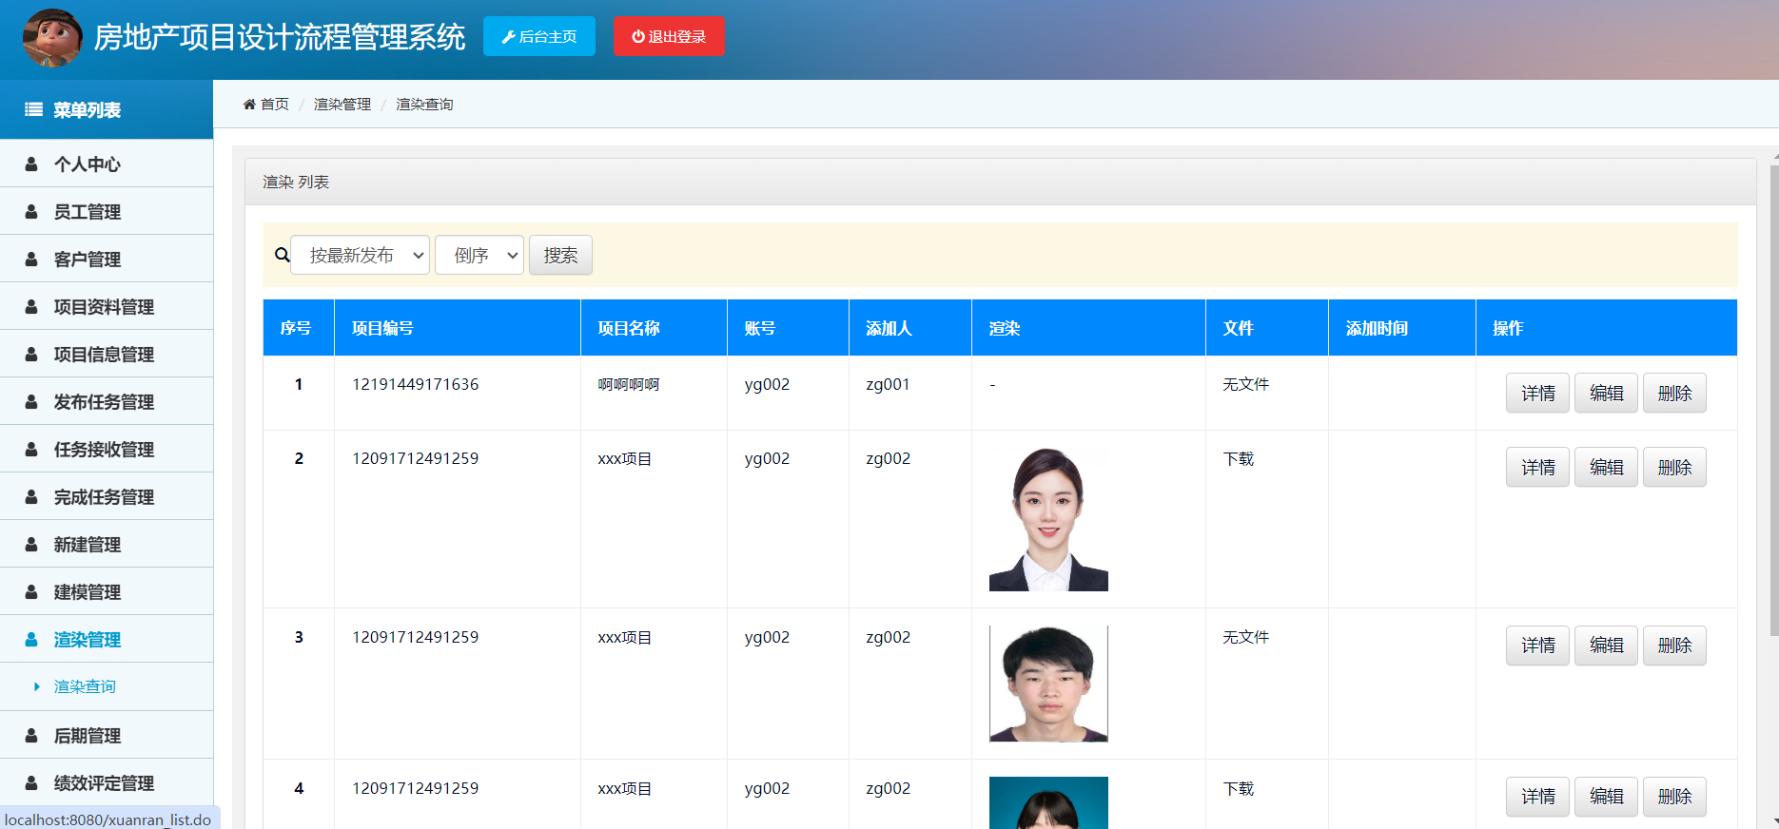The image size is (1779, 829).
Task: Click 删除 for row 2
Action: click(x=1674, y=467)
